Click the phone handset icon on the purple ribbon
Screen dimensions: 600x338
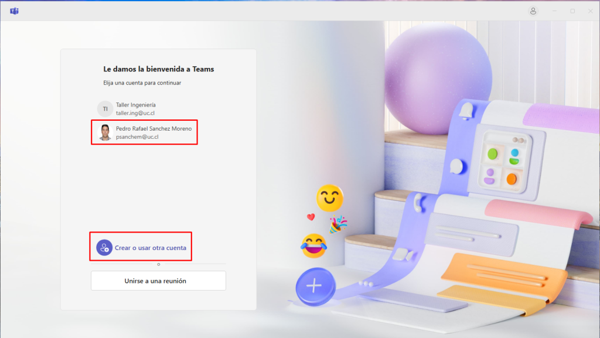pos(417,203)
